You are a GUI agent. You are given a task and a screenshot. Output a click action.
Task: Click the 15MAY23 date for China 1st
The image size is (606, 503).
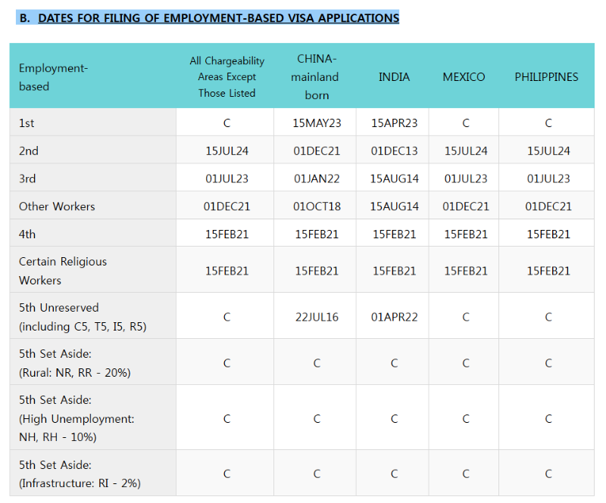pos(317,123)
